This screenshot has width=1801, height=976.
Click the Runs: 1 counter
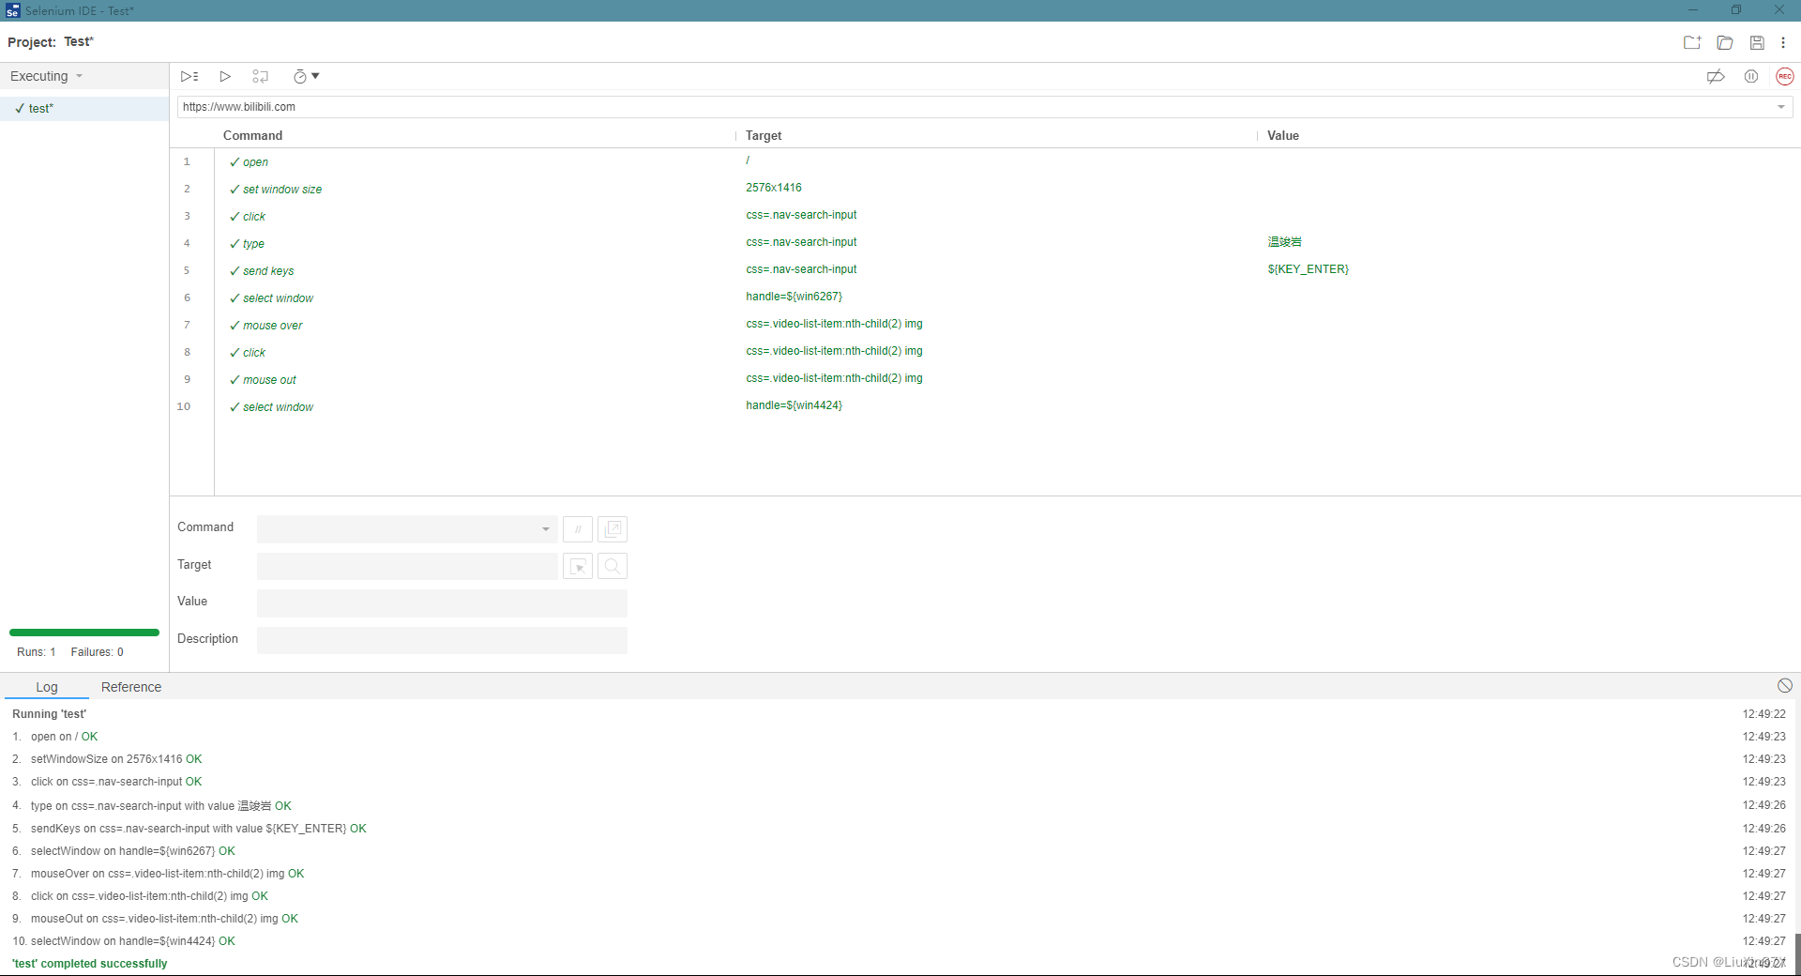point(37,652)
